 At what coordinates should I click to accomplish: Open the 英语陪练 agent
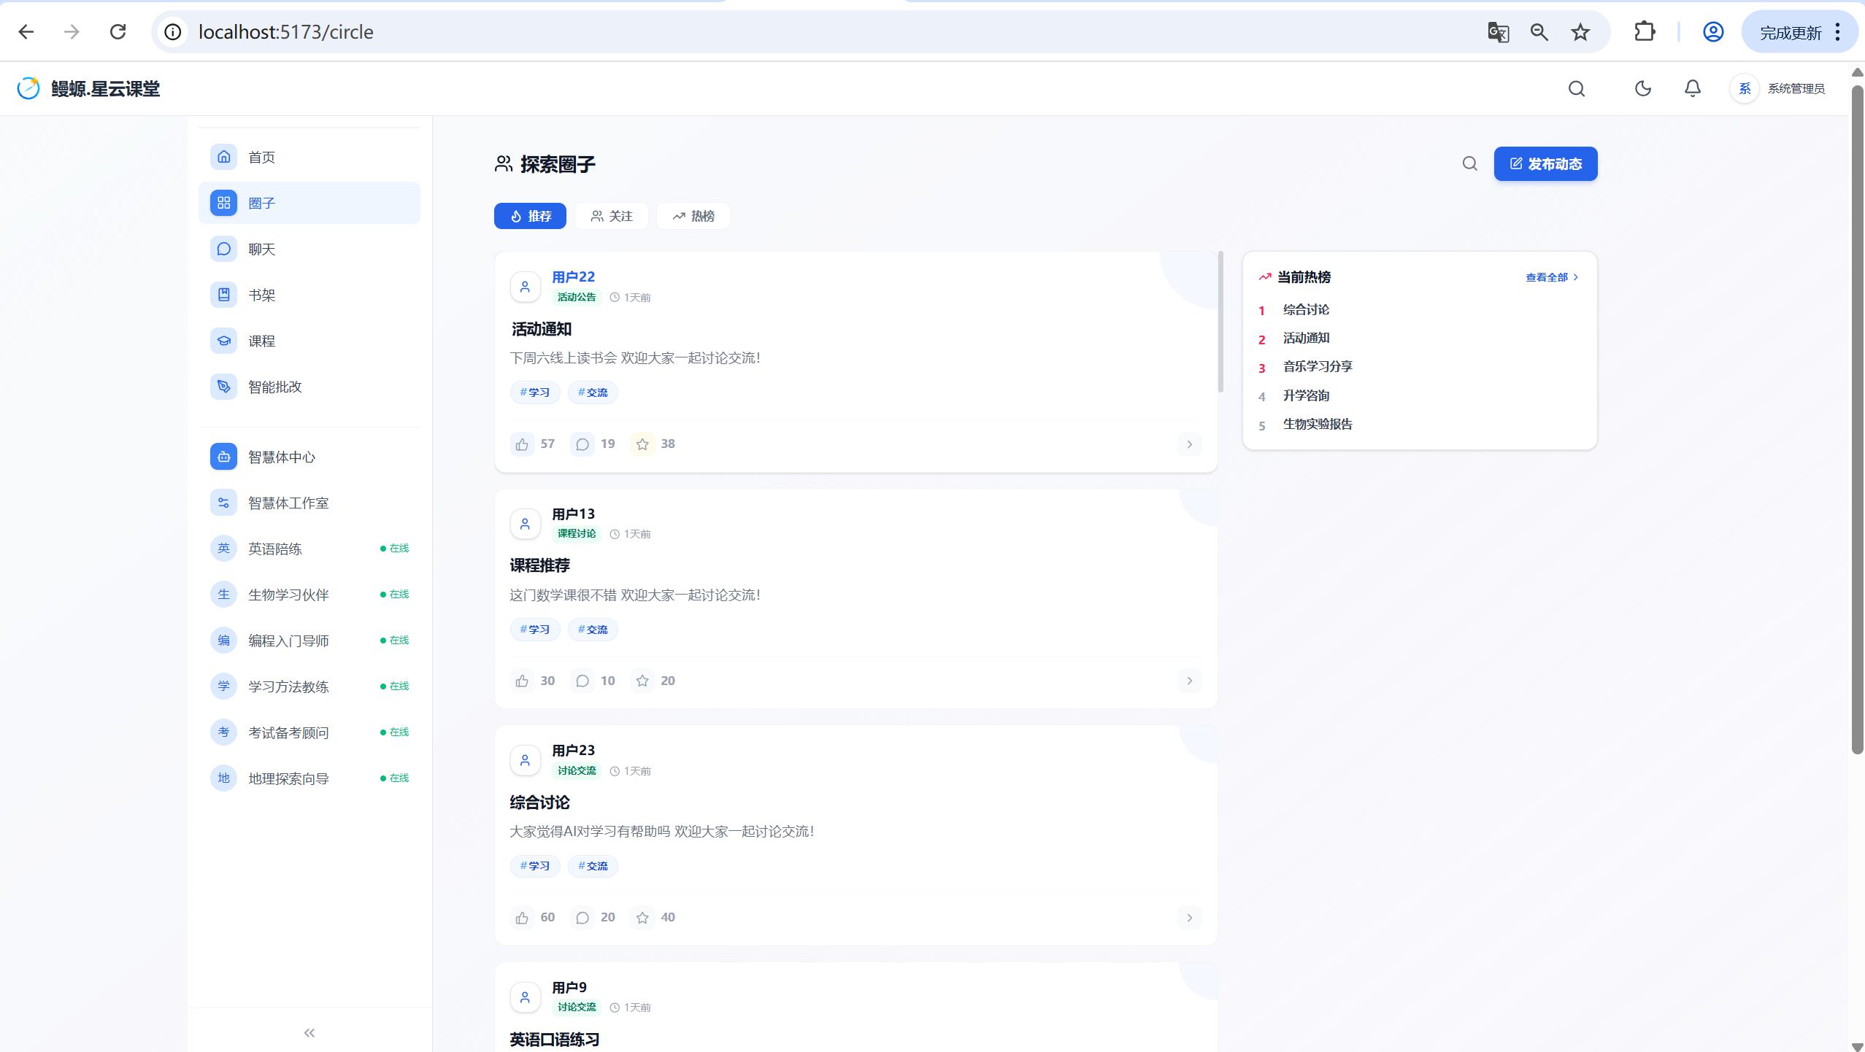point(309,549)
